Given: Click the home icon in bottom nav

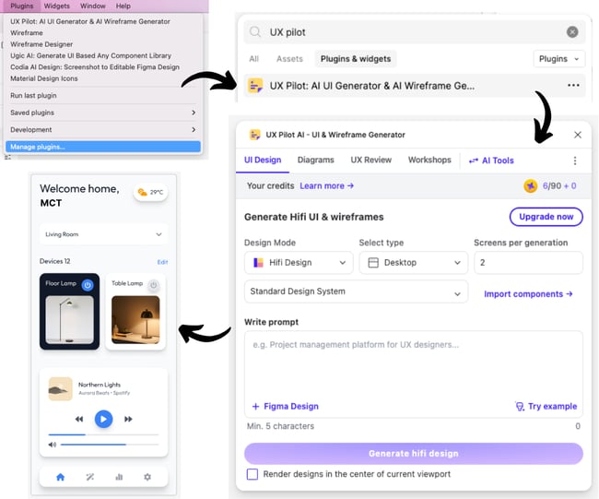Looking at the screenshot, I should pos(60,477).
